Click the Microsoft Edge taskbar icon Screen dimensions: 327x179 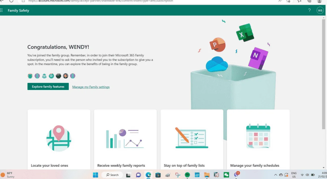pos(148,175)
